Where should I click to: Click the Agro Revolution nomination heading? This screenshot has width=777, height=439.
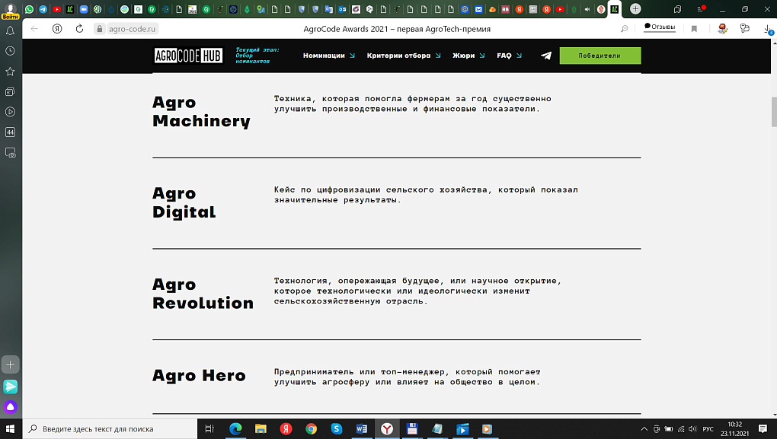point(203,294)
